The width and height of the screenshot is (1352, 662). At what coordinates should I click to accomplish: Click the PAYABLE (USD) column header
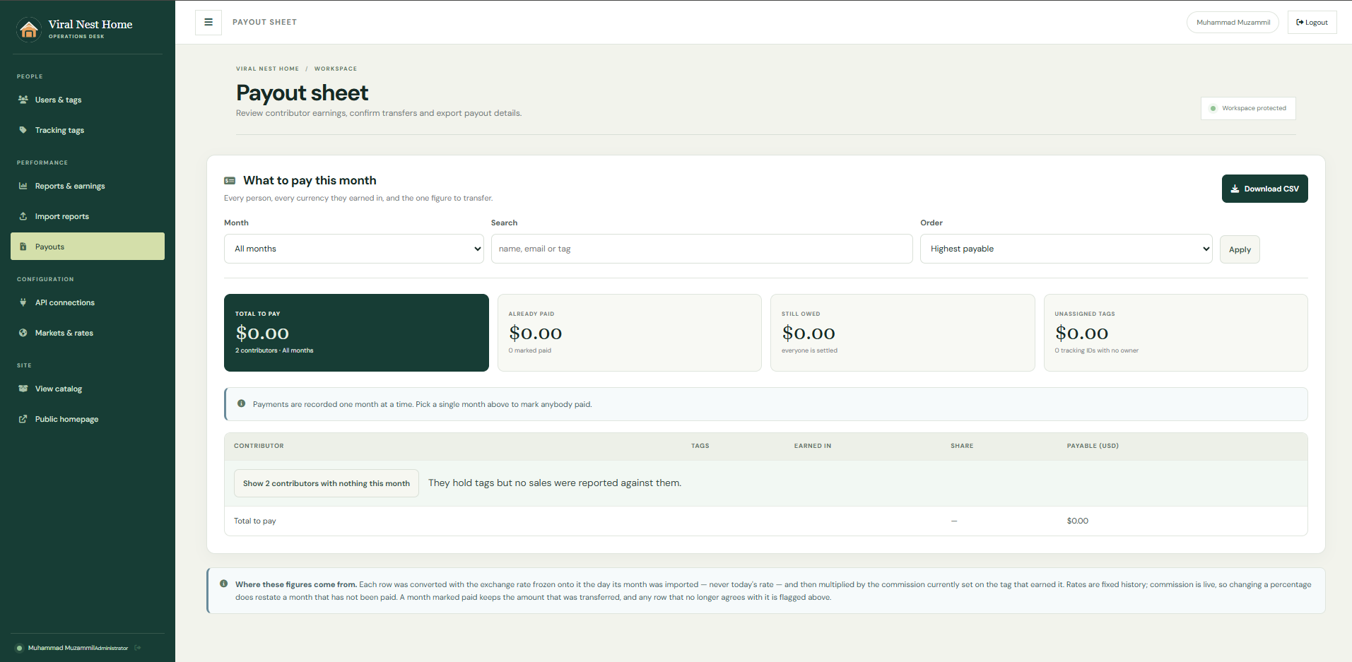pyautogui.click(x=1093, y=446)
